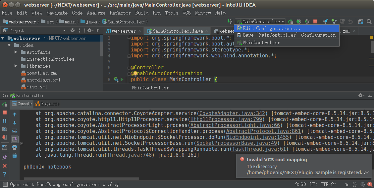Select Edit Configurations... from the dropdown
374x188 pixels.
pos(287,28)
